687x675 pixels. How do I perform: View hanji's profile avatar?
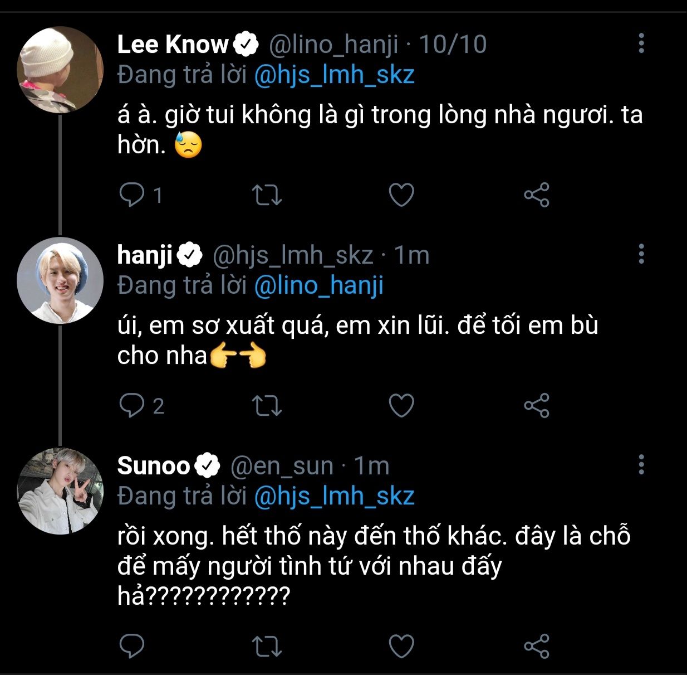(x=60, y=280)
